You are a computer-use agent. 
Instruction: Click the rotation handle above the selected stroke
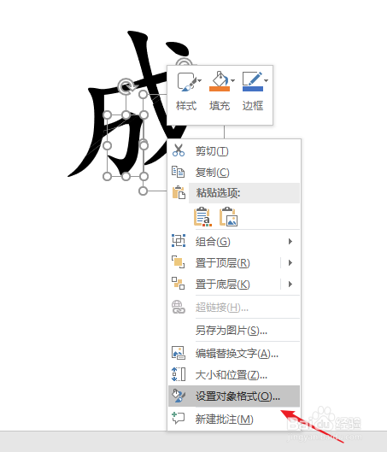tap(126, 86)
